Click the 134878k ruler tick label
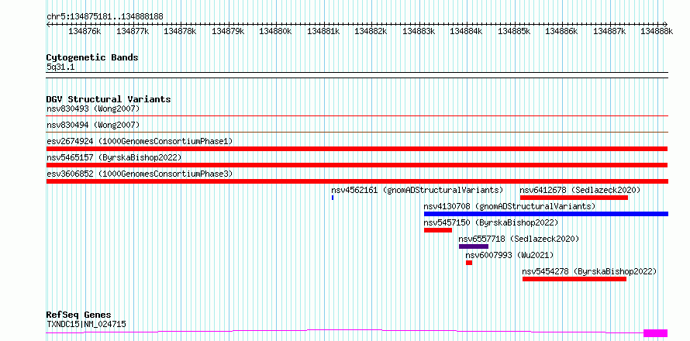The image size is (690, 341). pyautogui.click(x=180, y=31)
